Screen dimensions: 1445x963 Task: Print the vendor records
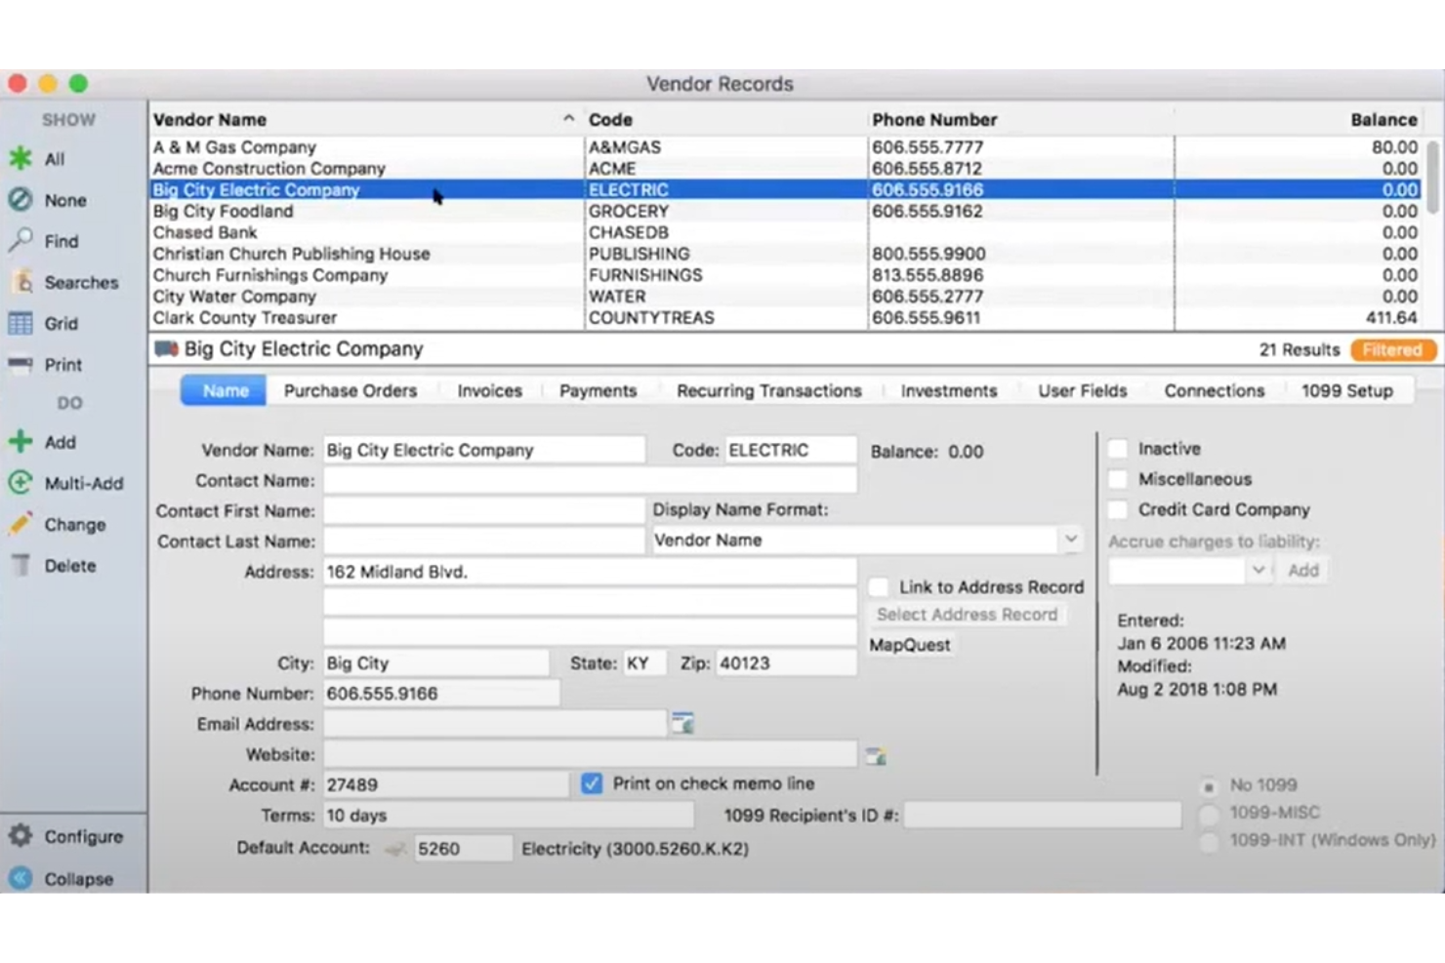46,364
